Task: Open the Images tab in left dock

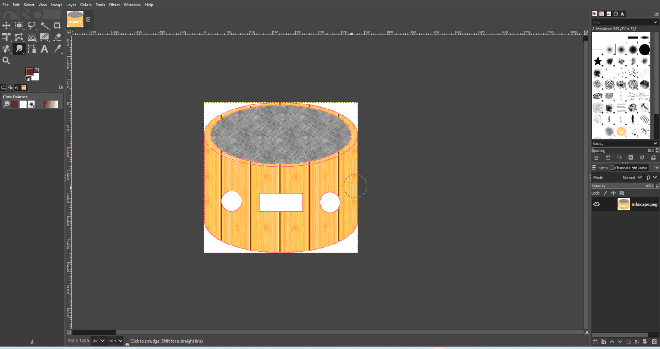Action: pos(23,87)
